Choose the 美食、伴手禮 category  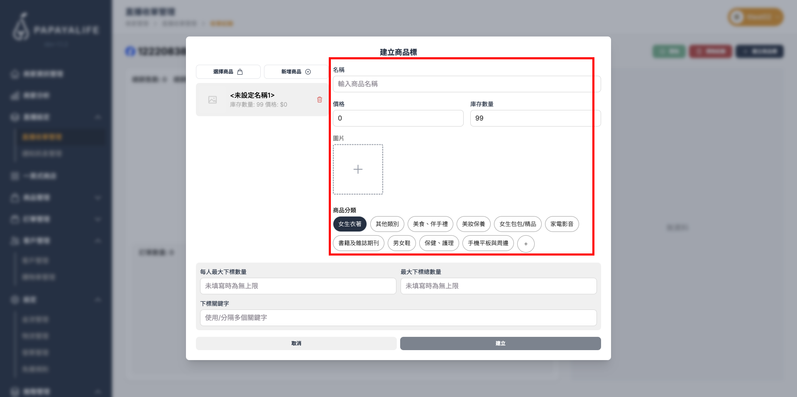(x=430, y=224)
